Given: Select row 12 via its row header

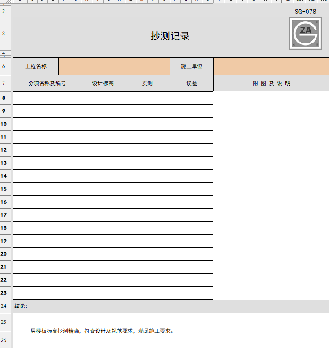Looking at the screenshot, I should pos(5,150).
